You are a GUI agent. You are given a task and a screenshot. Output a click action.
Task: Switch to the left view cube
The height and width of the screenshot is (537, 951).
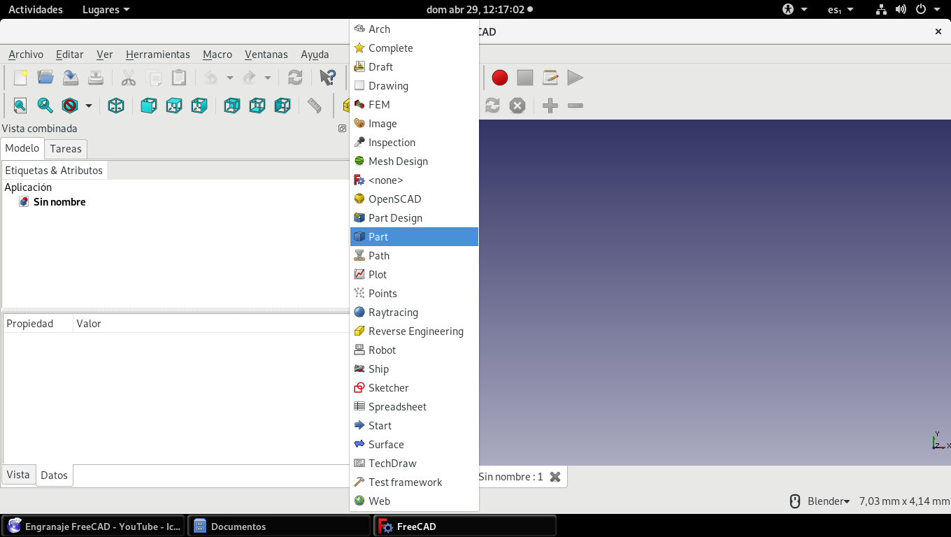pos(283,106)
